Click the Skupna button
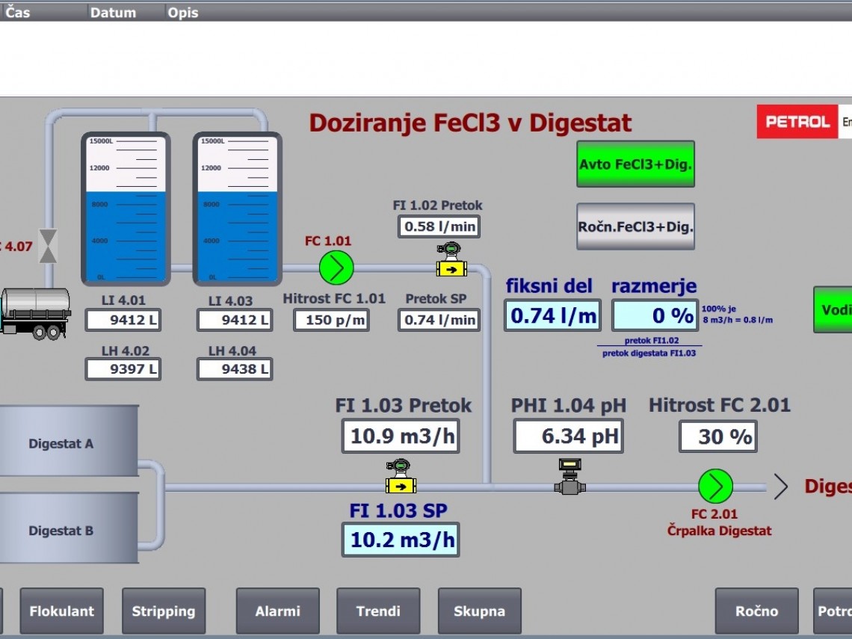 (x=479, y=611)
